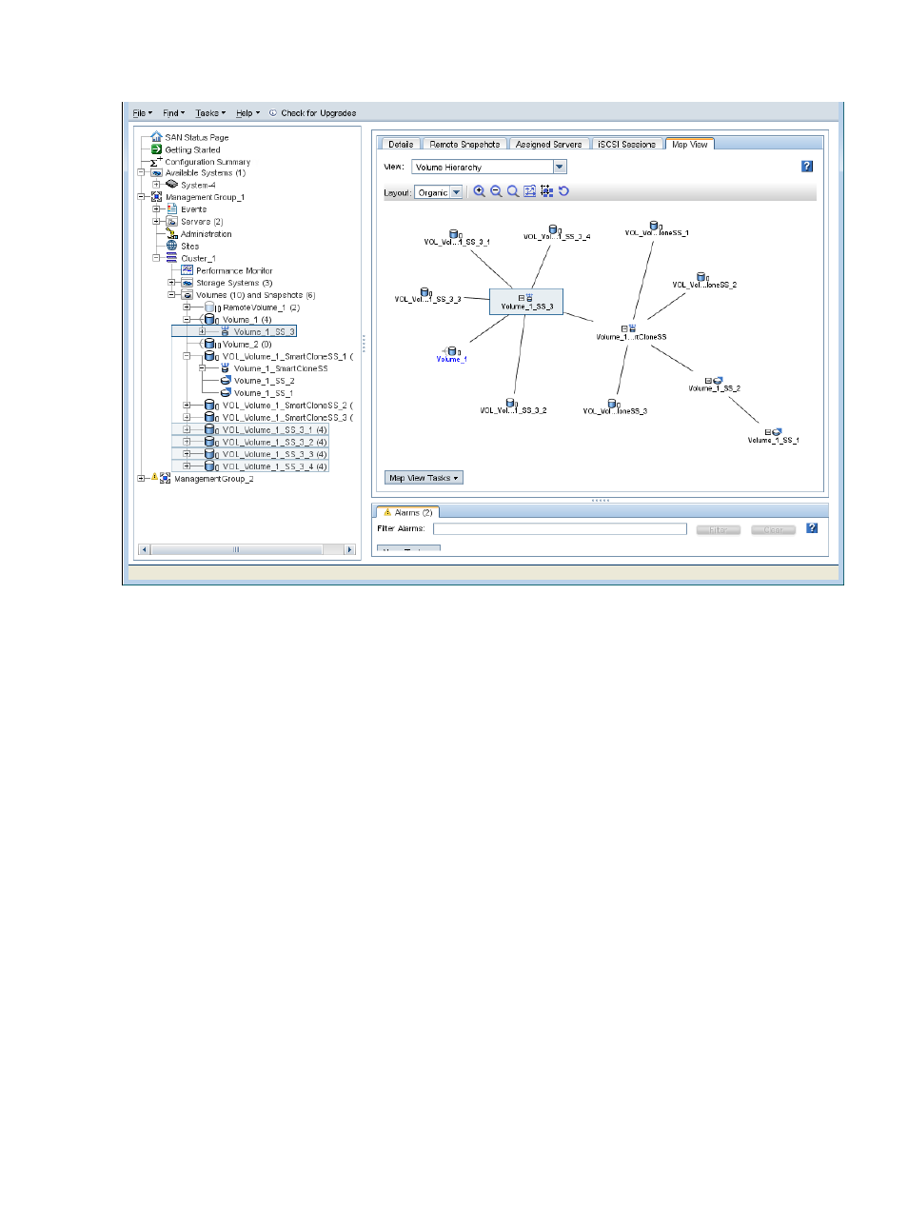Switch to the Assigned Servers tab

(x=548, y=145)
